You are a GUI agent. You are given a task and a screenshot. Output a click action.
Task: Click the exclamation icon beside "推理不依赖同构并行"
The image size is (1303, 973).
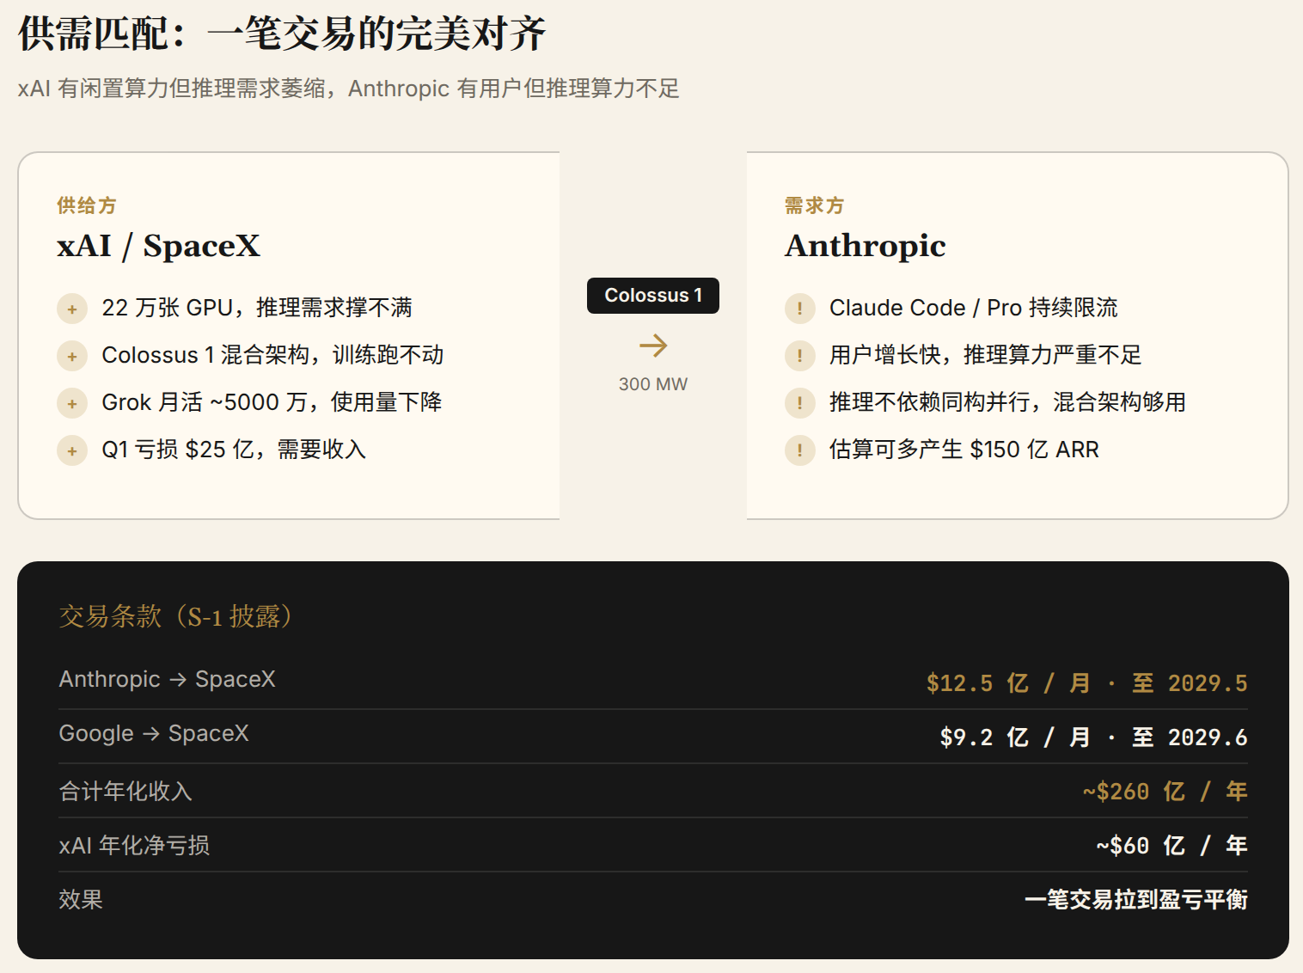800,403
